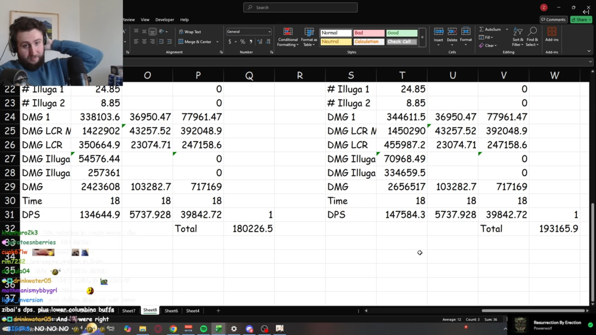Center align text horizontally

tap(144, 42)
